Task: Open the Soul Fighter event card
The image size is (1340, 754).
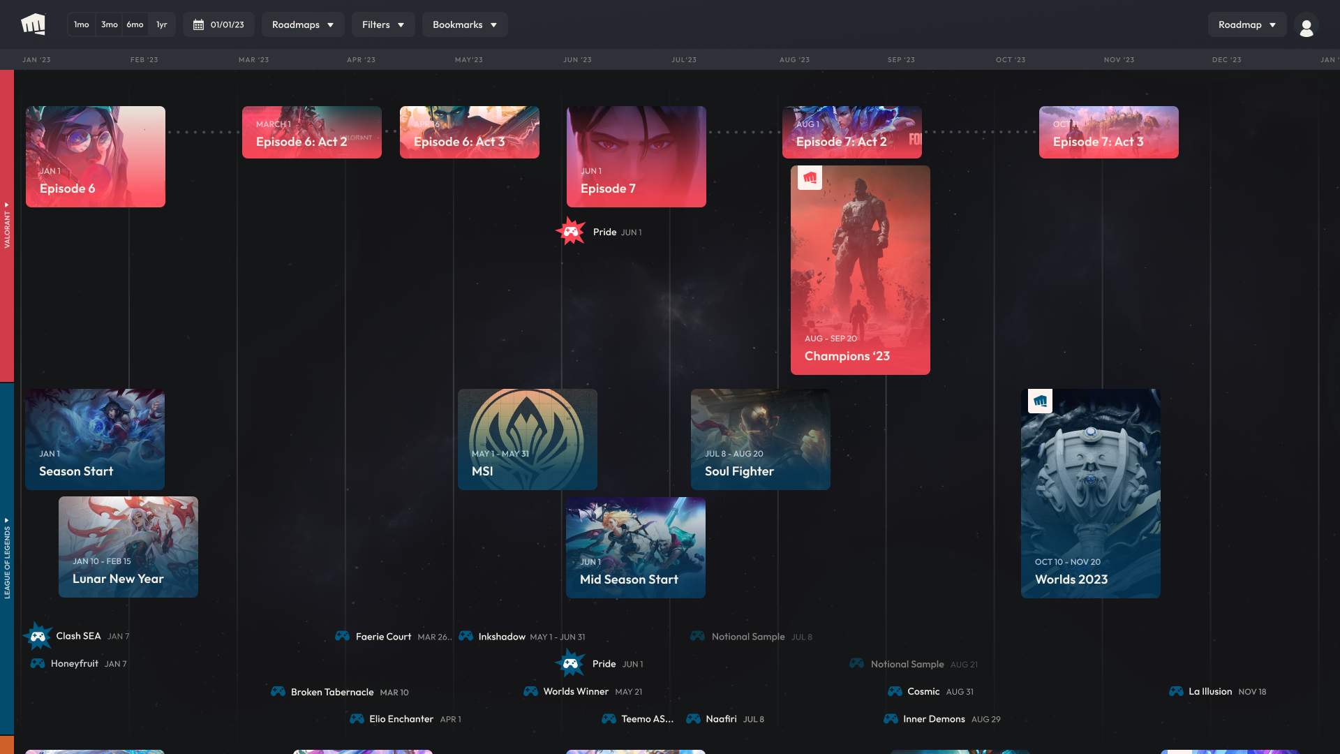Action: (761, 439)
